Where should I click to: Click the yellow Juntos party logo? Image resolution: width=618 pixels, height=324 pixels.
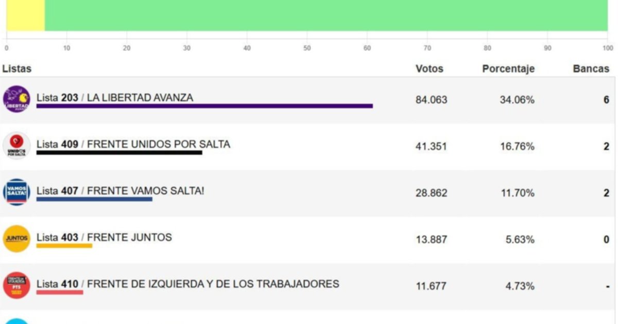[16, 239]
